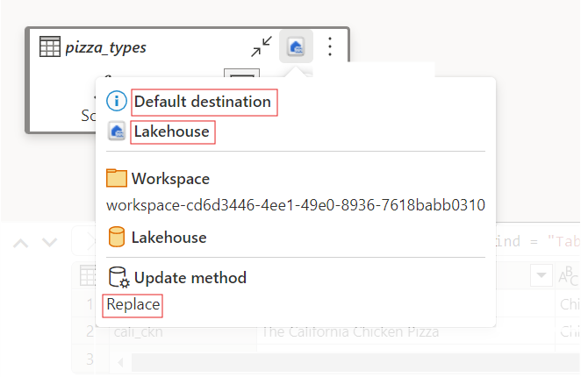Open the column filter dropdown in the grid header
This screenshot has width=581, height=377.
click(x=542, y=275)
